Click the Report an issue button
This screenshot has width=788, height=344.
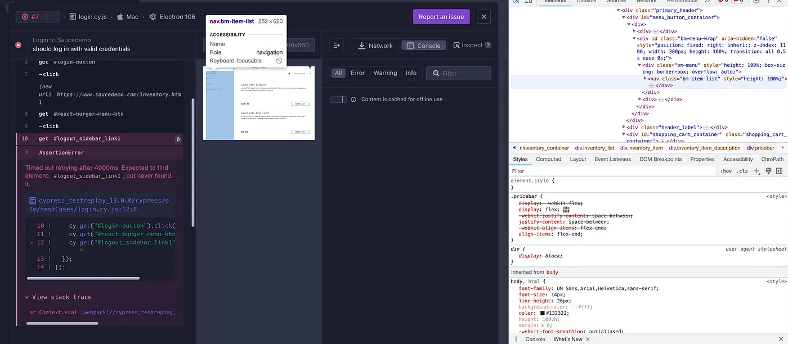[x=441, y=16]
